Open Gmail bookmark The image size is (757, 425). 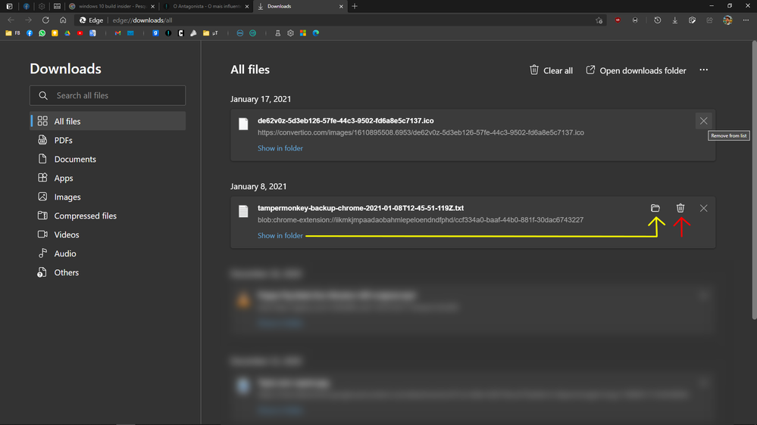point(117,33)
